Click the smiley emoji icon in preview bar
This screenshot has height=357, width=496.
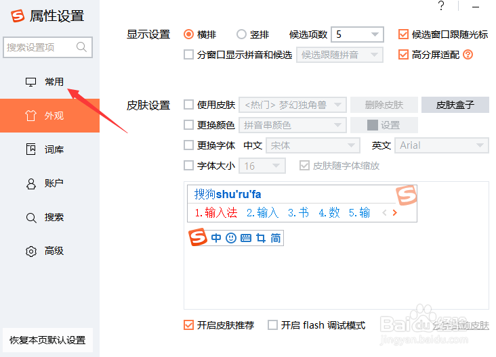click(x=231, y=238)
